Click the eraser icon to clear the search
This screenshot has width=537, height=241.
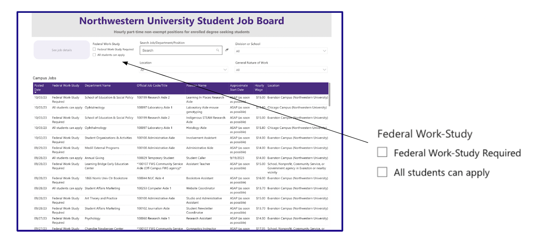227,50
